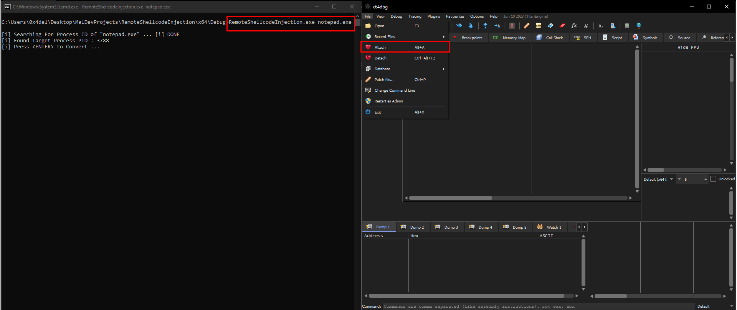The height and width of the screenshot is (310, 737).
Task: Click the disassembly horizontal scrollbar thumb
Action: pyautogui.click(x=451, y=198)
